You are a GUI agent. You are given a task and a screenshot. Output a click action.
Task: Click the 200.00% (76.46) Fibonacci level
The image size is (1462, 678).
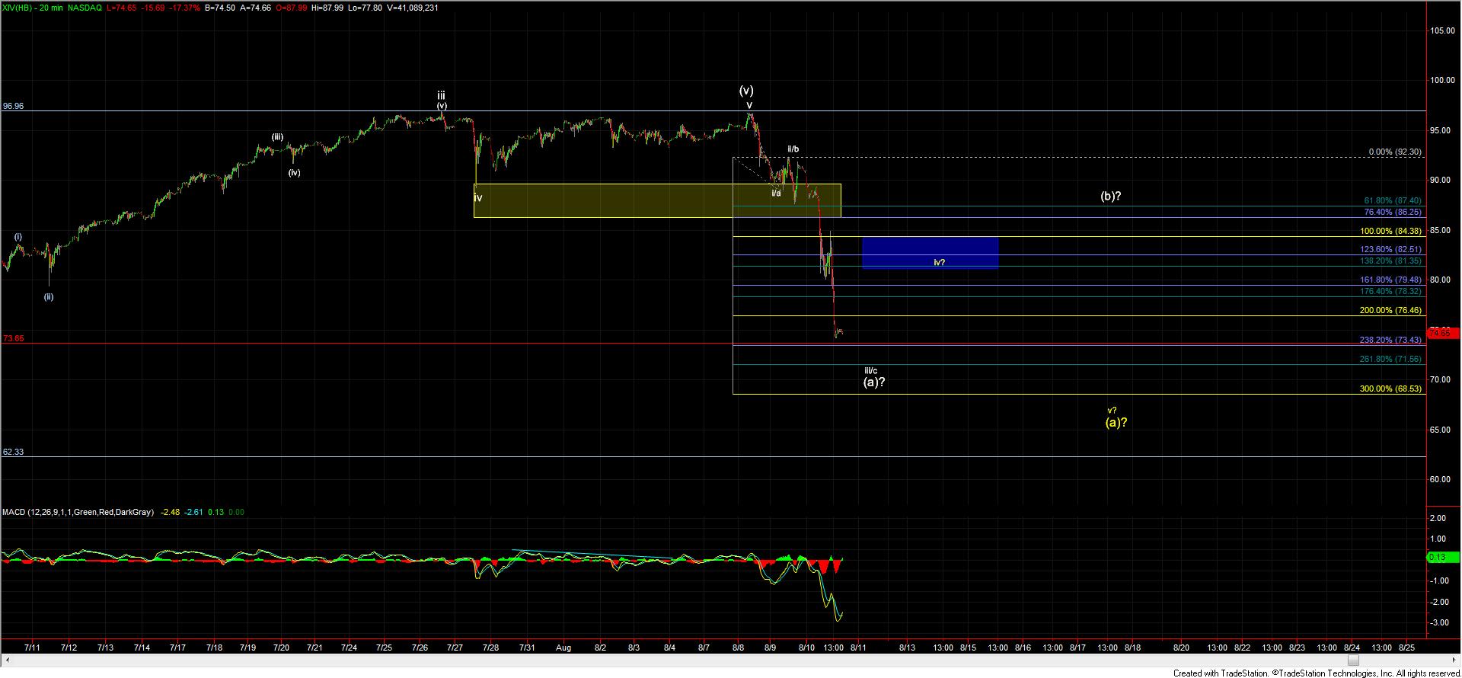1390,310
